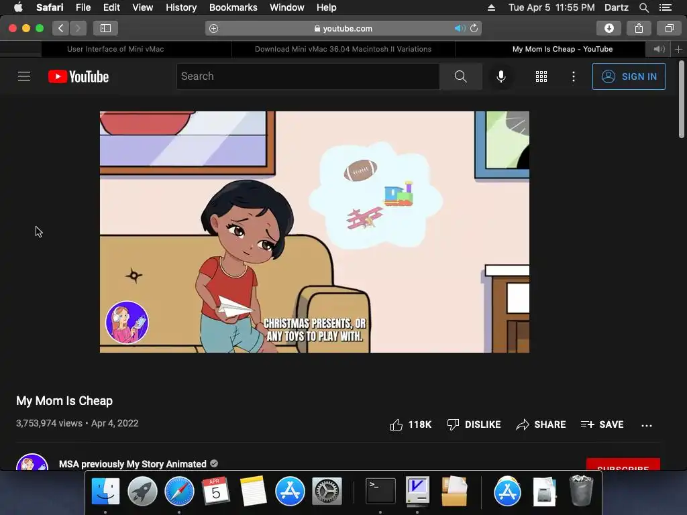This screenshot has height=515, width=687.
Task: Click the page vertical scrollbar
Action: pyautogui.click(x=682, y=100)
